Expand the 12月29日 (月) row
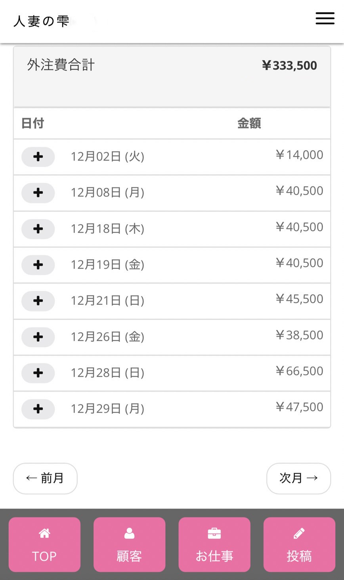The height and width of the screenshot is (580, 344). click(38, 409)
